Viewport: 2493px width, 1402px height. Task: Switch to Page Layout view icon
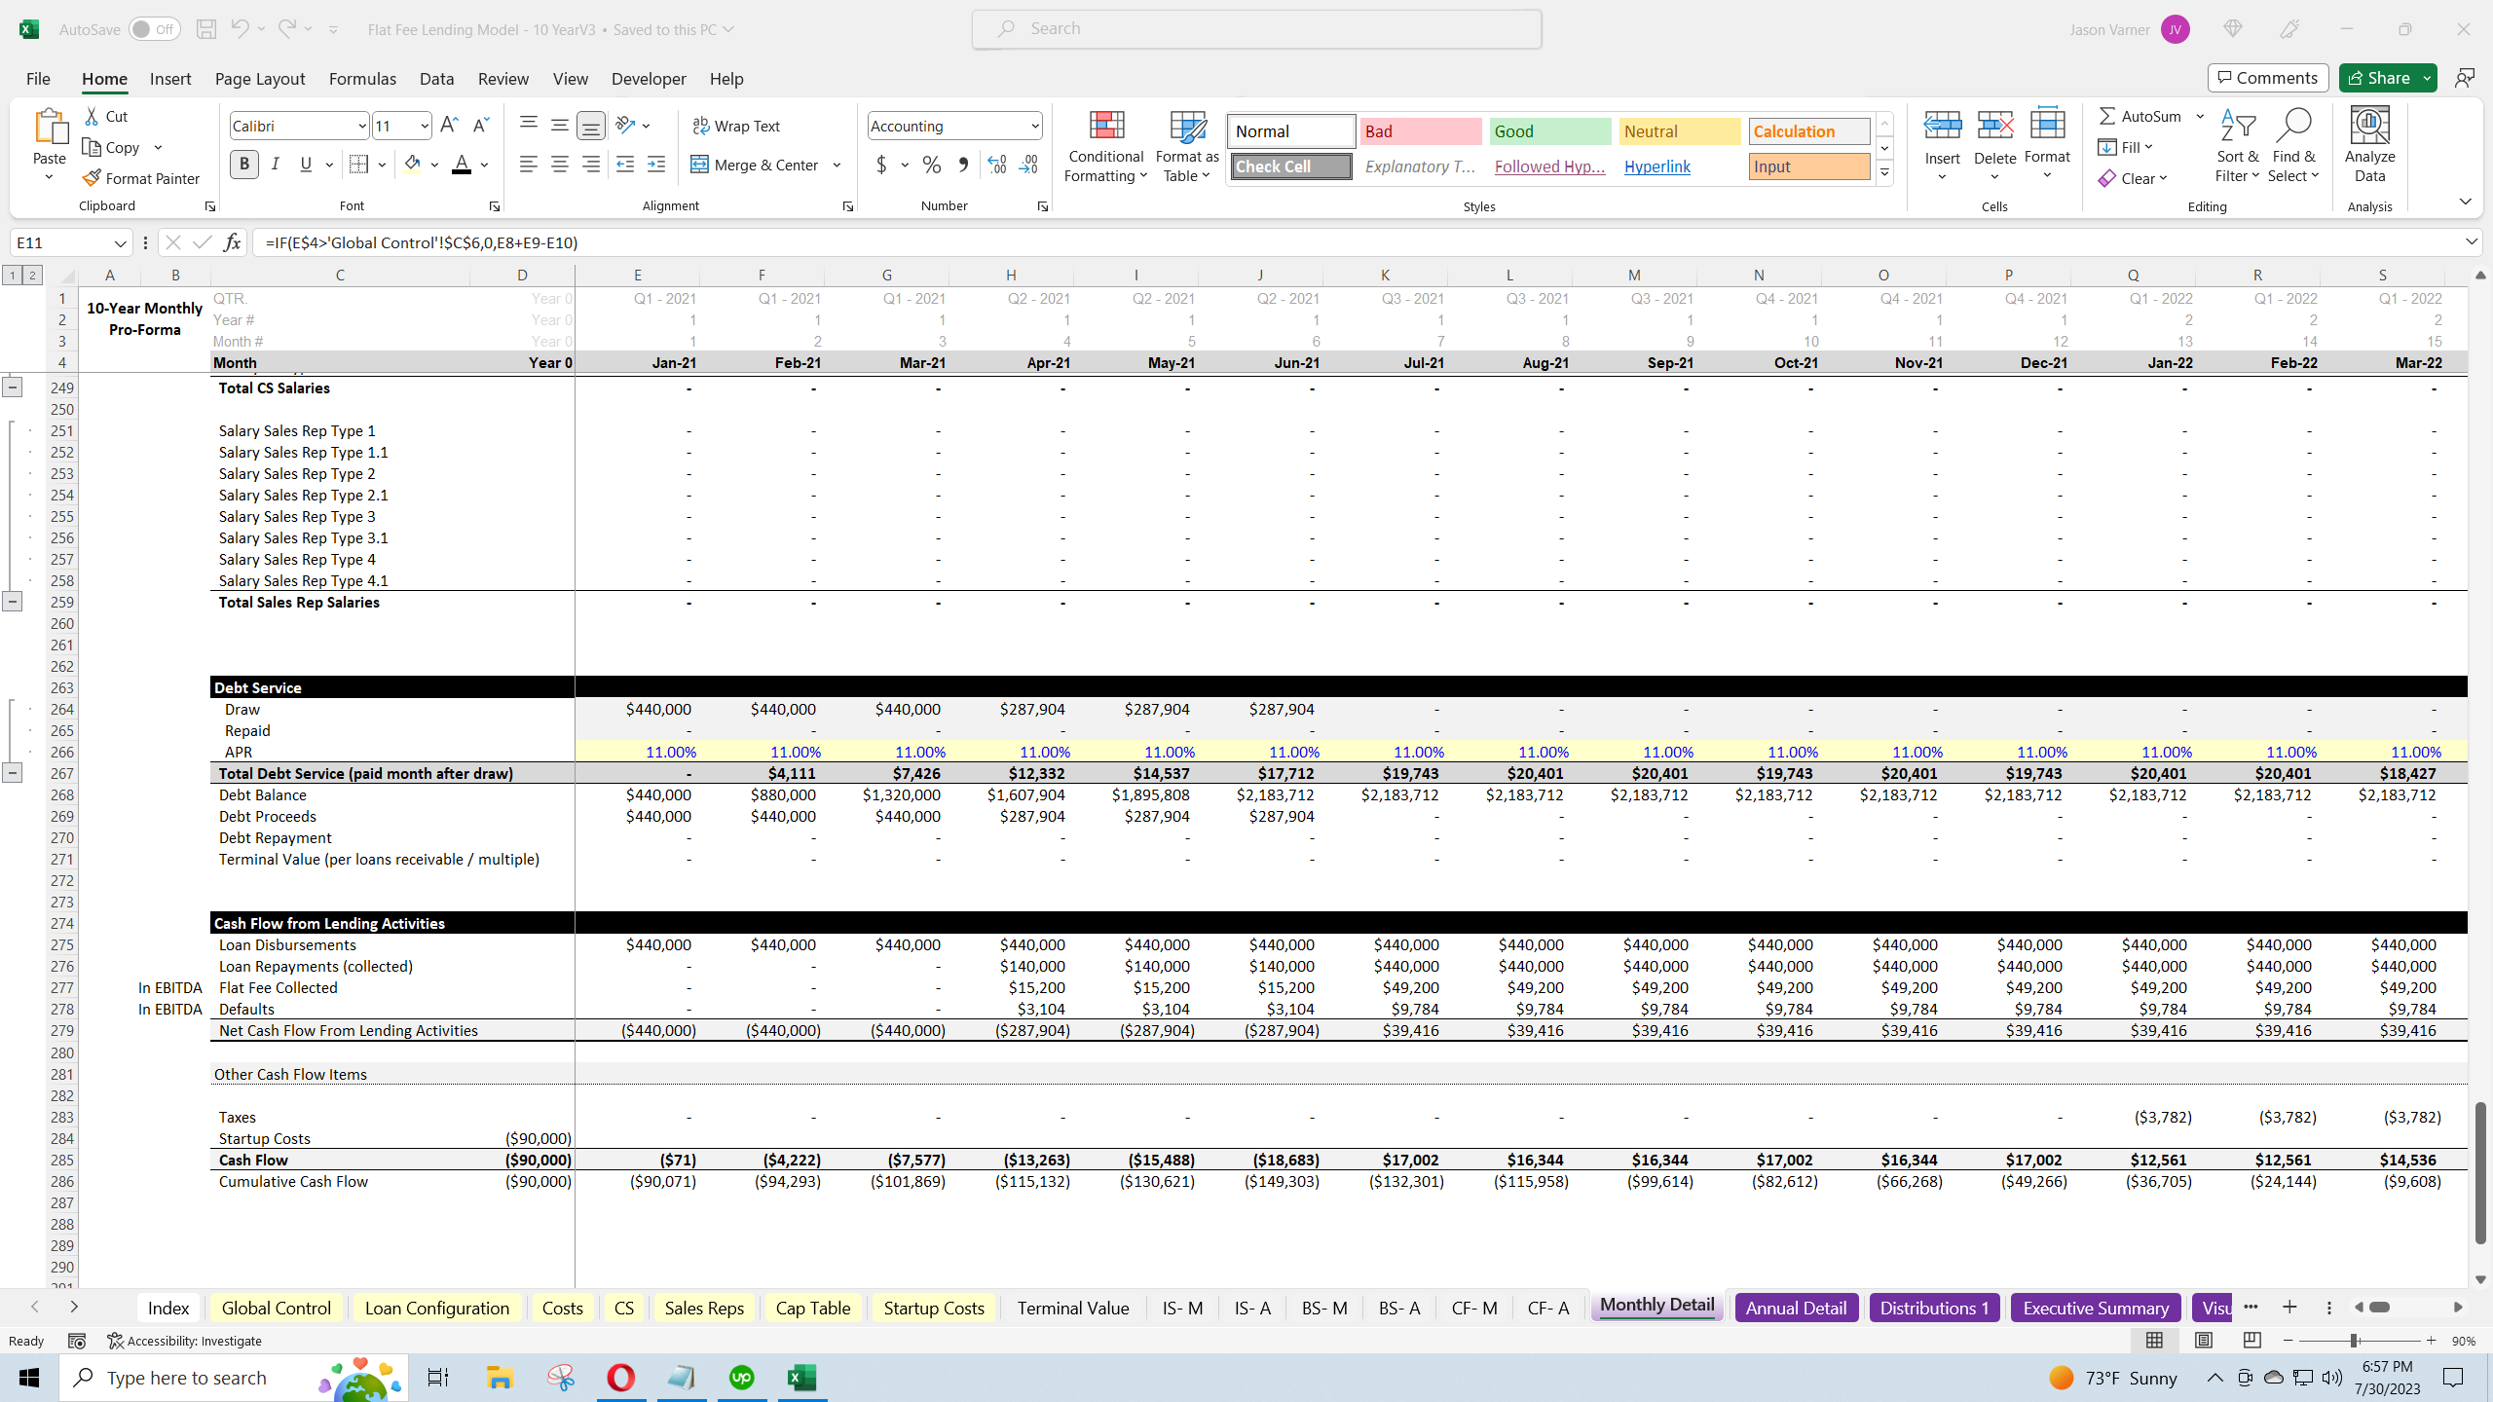2203,1341
